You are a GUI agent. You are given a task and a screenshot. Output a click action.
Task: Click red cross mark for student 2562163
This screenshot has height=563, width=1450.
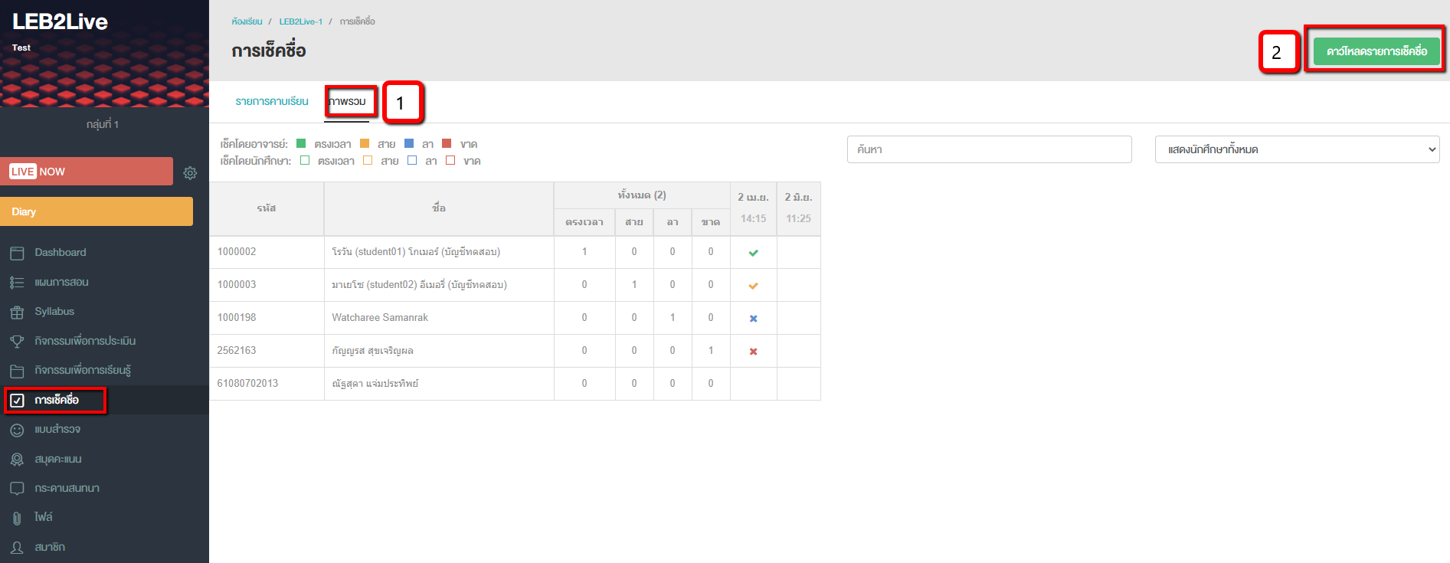[754, 352]
